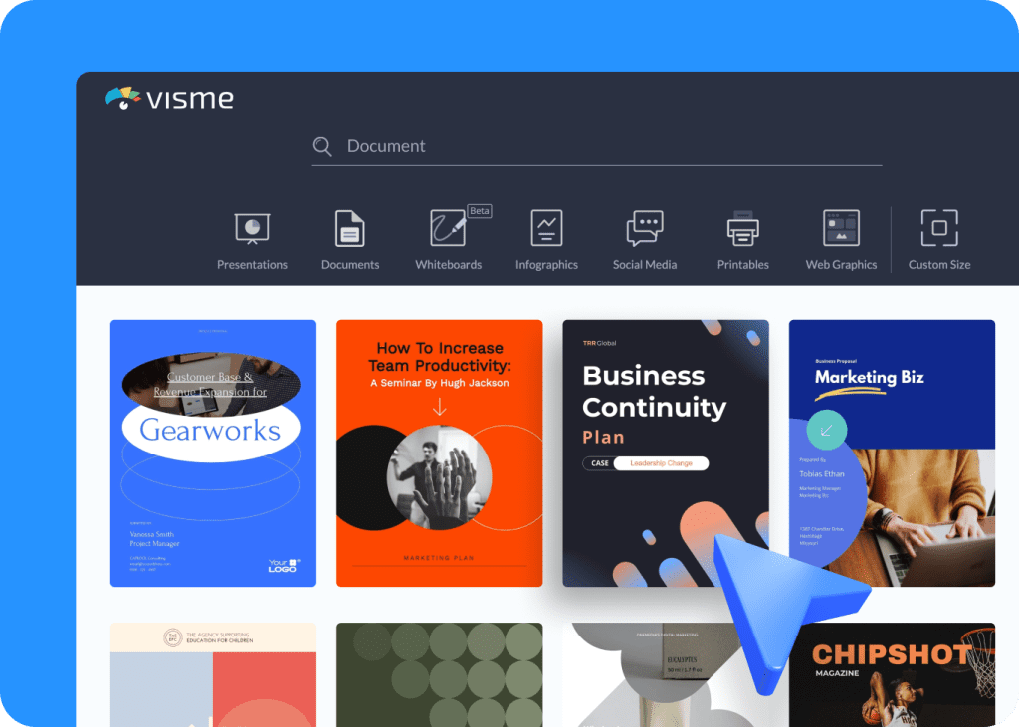The height and width of the screenshot is (727, 1019).
Task: Click the Whiteboards label
Action: click(449, 265)
